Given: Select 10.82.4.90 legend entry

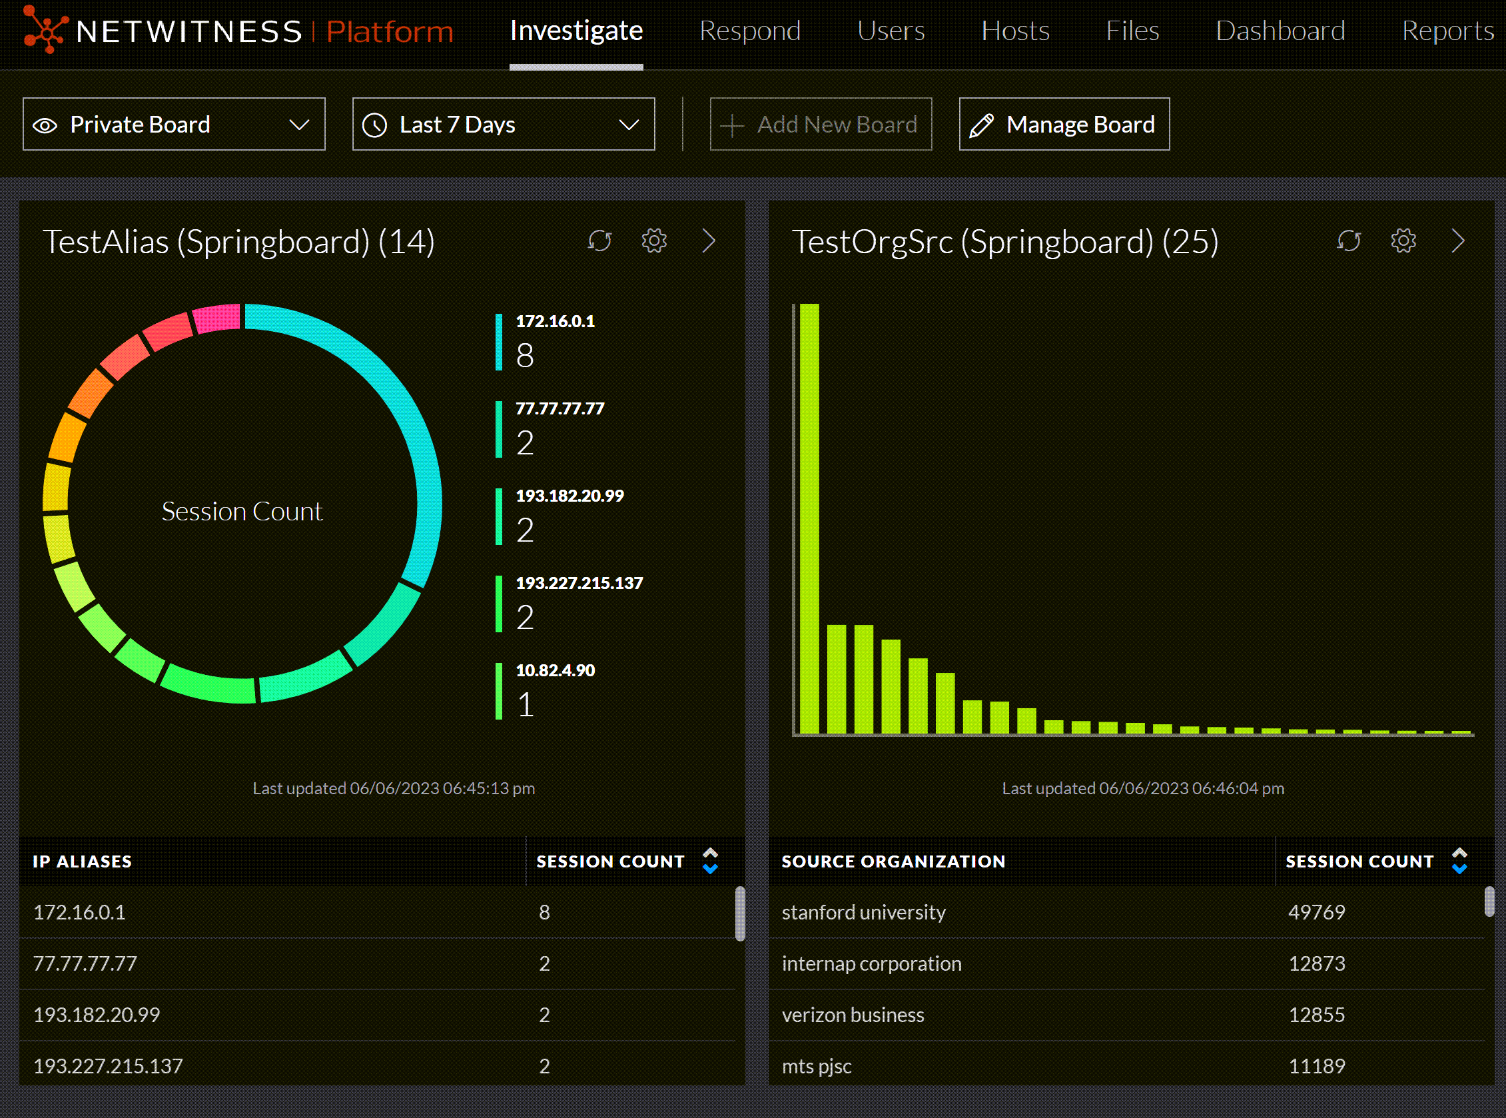Looking at the screenshot, I should point(546,691).
